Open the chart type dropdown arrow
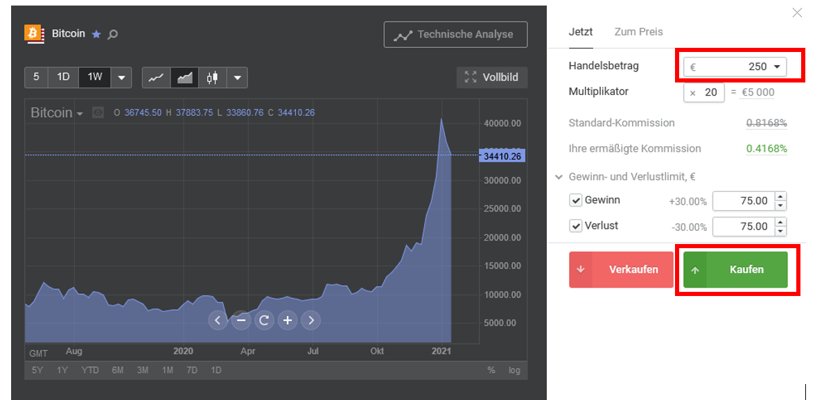 click(237, 78)
